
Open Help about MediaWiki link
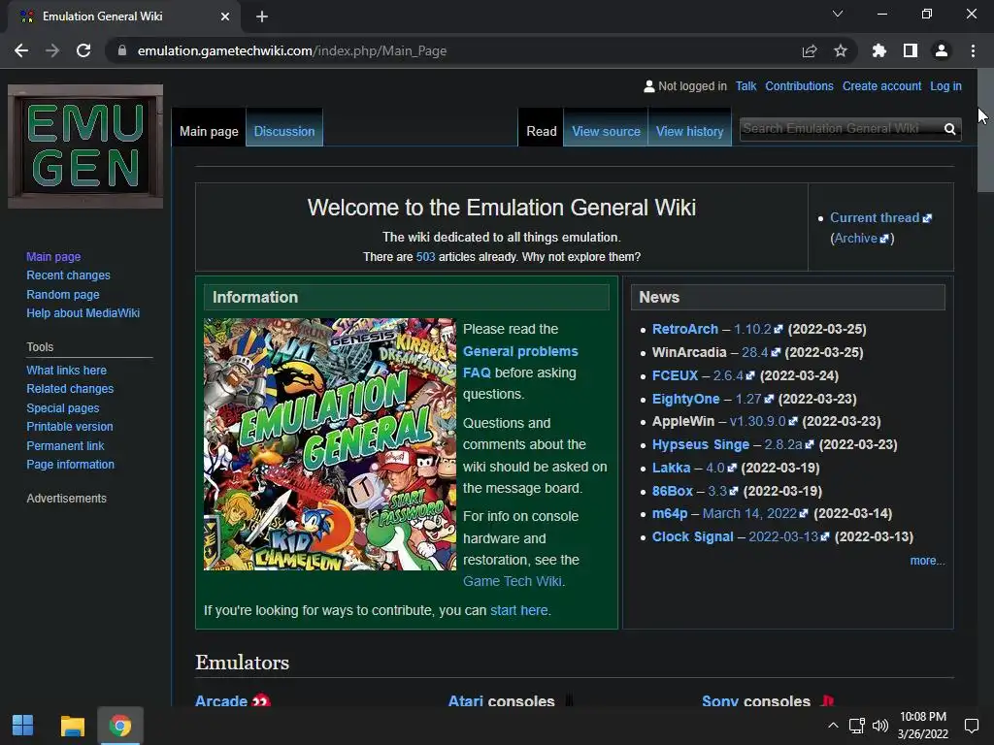pos(83,313)
